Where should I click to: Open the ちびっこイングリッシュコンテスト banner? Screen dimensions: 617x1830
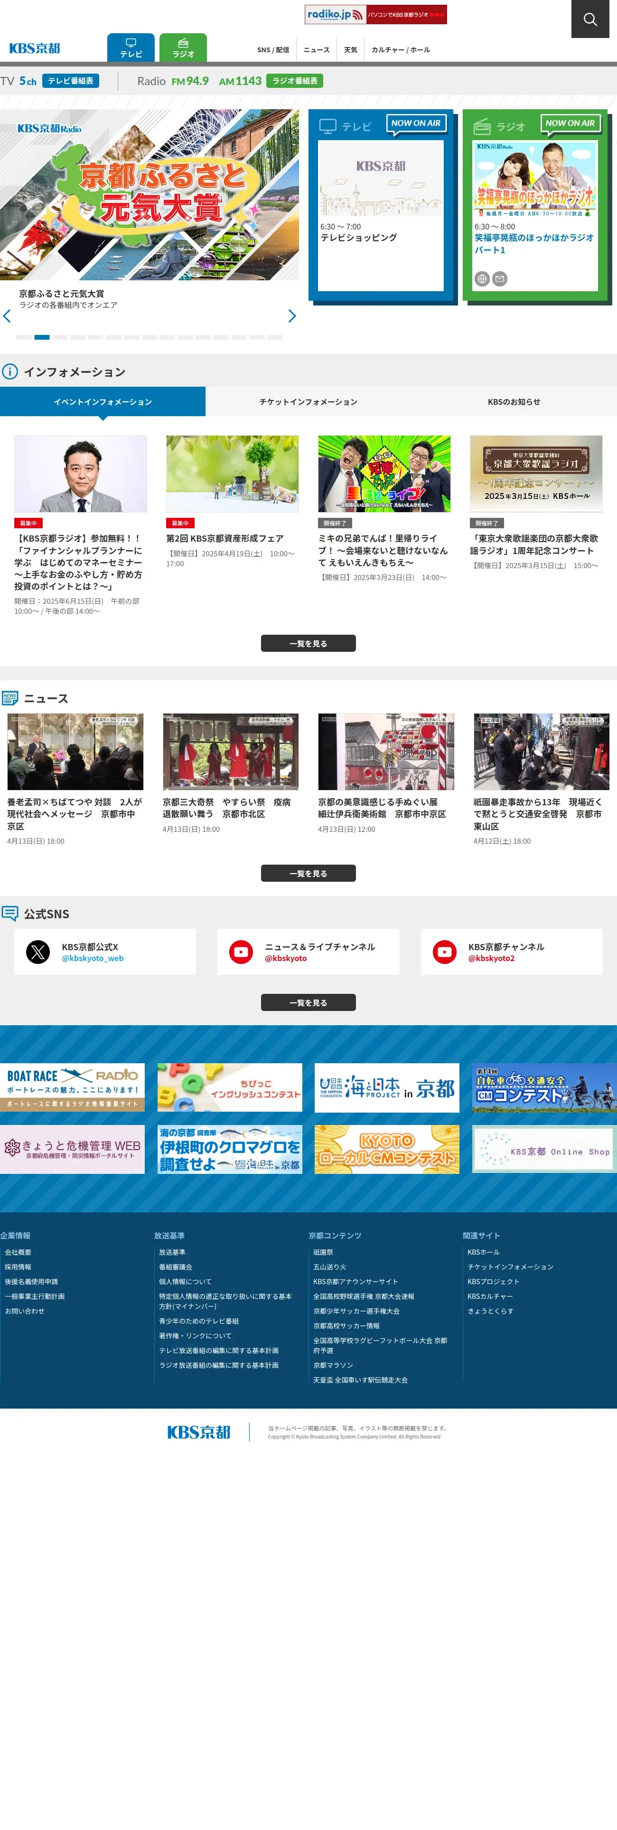click(230, 1087)
